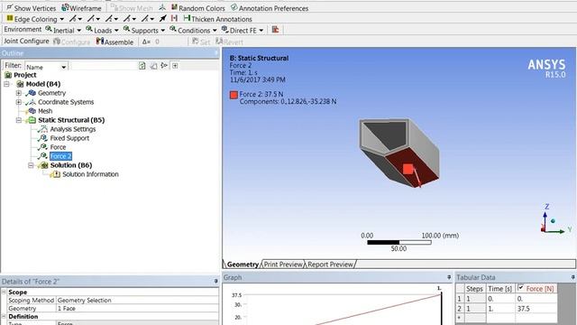Pin the Graph panel

click(449, 277)
